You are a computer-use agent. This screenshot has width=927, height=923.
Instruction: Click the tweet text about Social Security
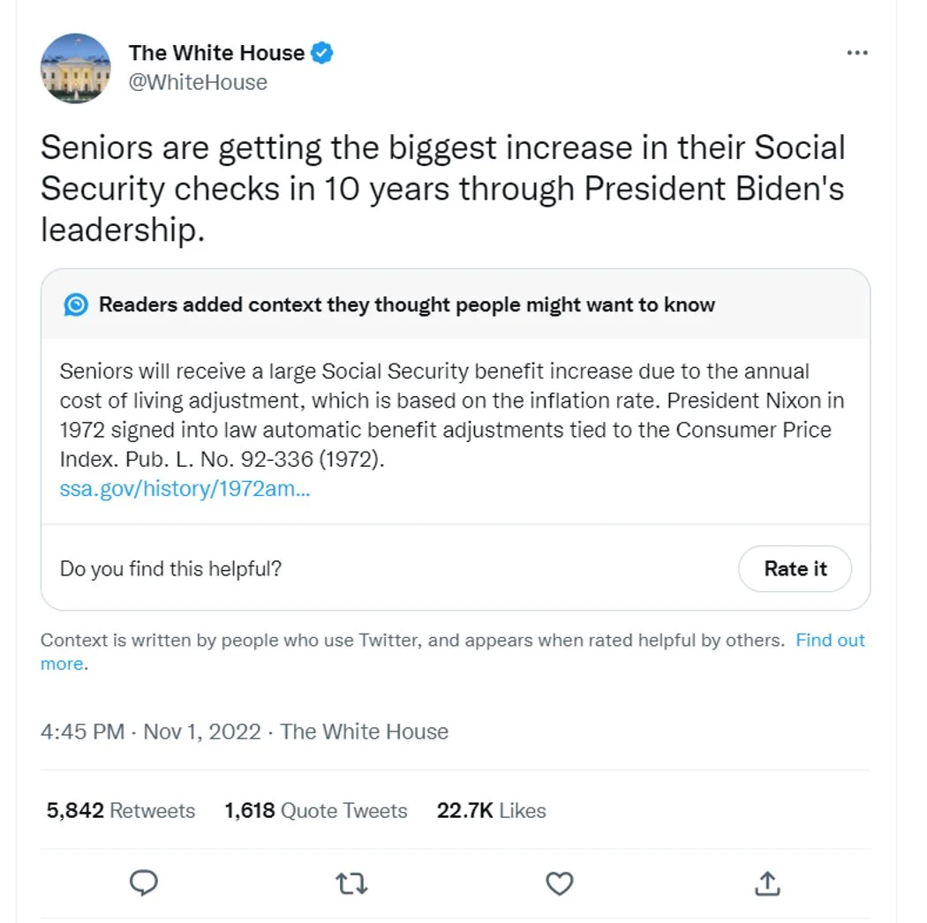[441, 188]
